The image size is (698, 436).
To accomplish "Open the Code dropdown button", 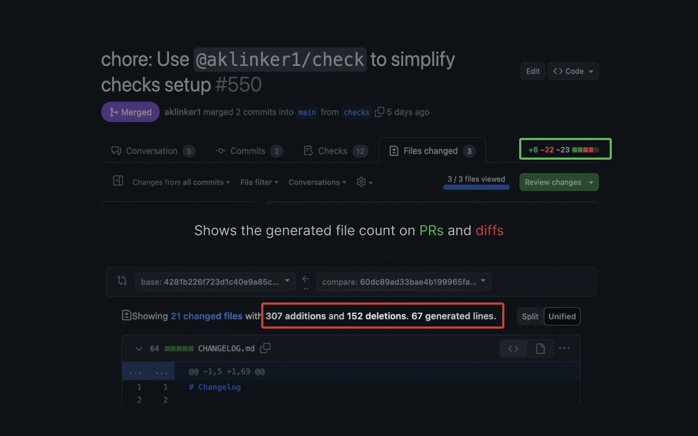I will pyautogui.click(x=573, y=71).
